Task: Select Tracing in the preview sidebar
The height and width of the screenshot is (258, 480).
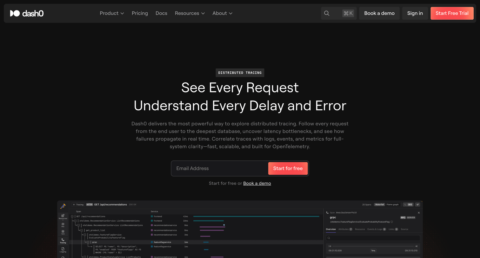Action: [x=63, y=241]
